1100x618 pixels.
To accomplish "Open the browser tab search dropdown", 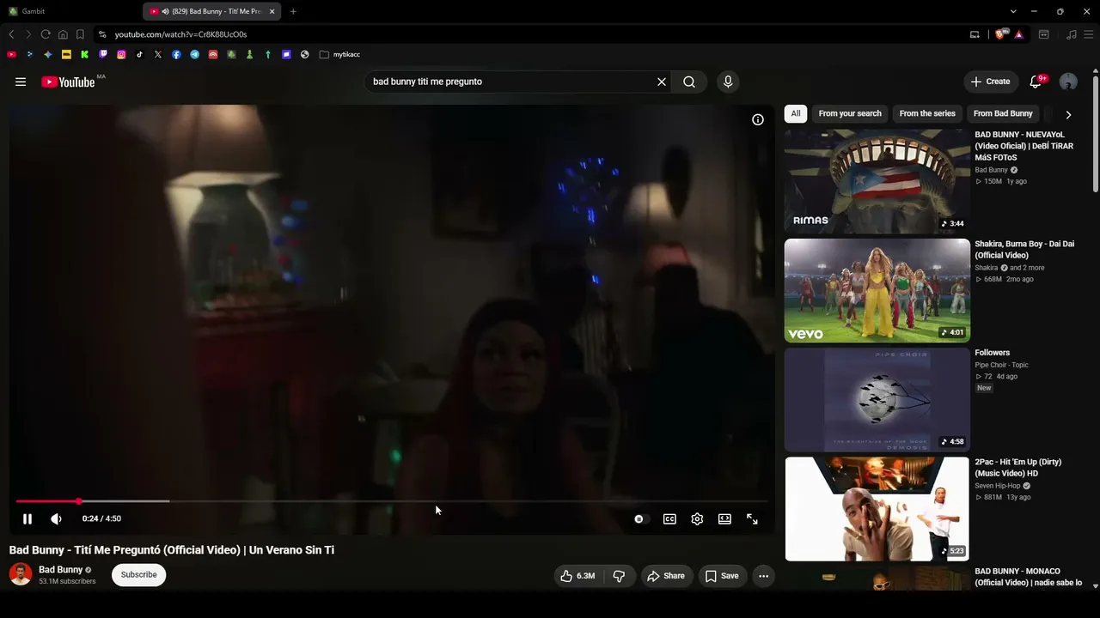I will pos(1013,11).
